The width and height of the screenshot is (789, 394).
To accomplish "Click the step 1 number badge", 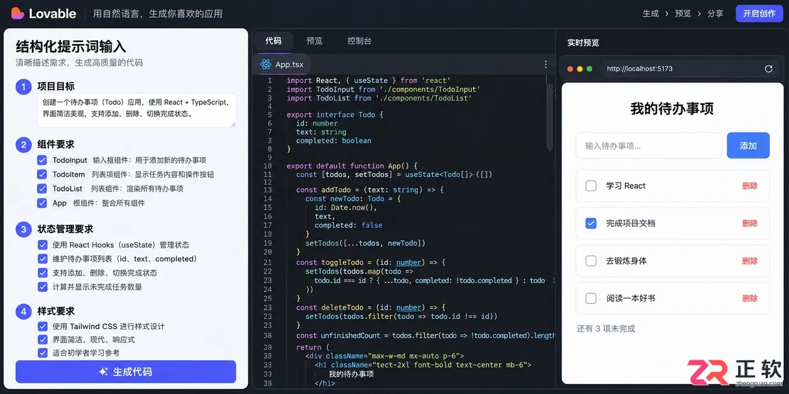I will pyautogui.click(x=24, y=87).
